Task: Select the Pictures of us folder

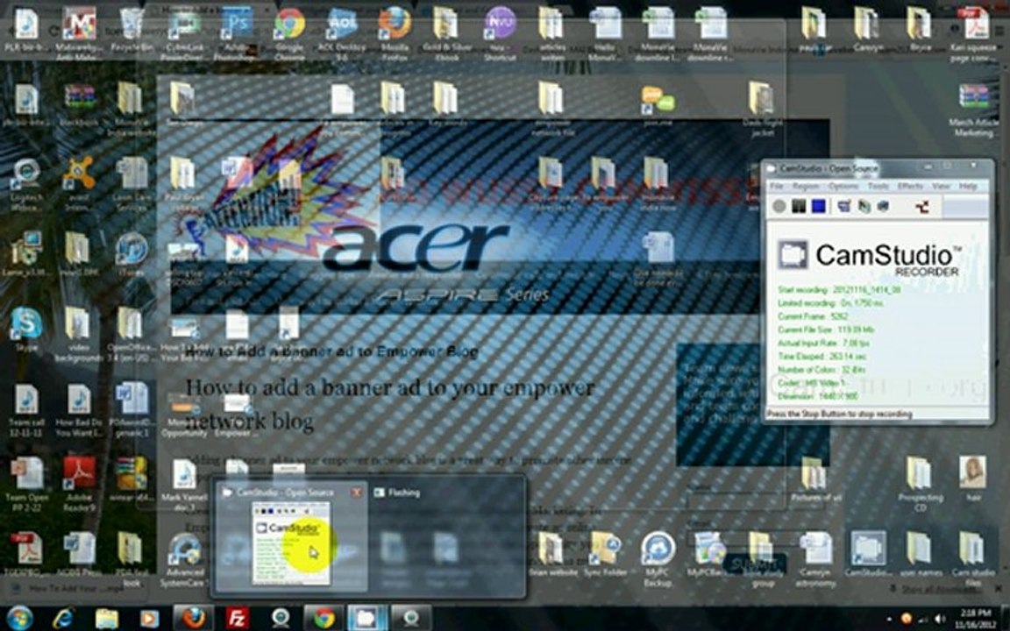Action: 814,479
